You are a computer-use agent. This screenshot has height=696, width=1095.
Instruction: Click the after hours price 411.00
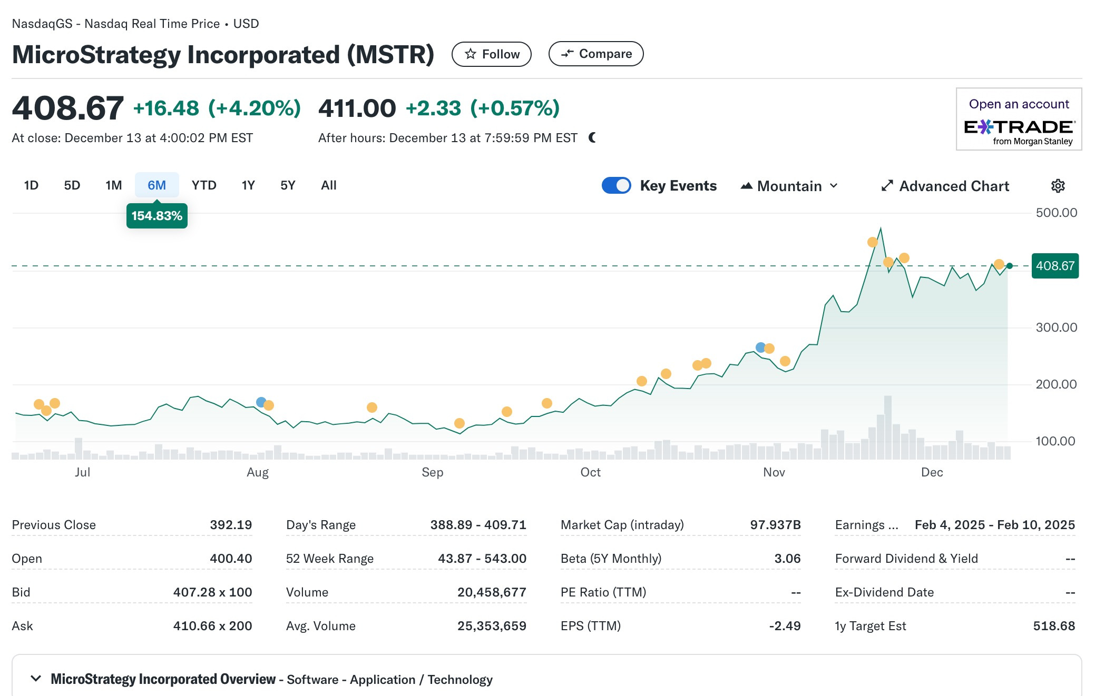357,108
